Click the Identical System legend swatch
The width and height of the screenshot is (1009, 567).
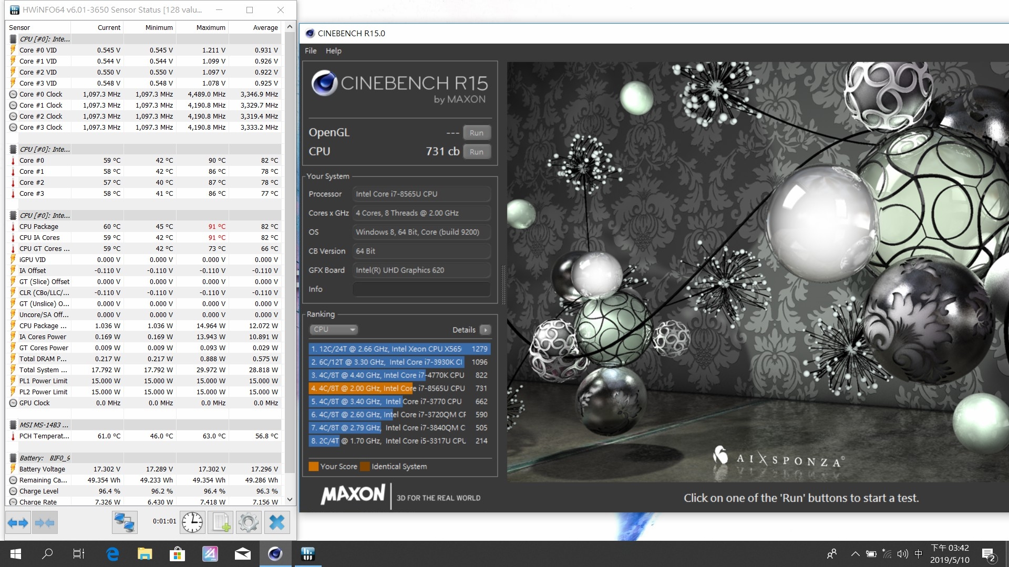click(365, 466)
